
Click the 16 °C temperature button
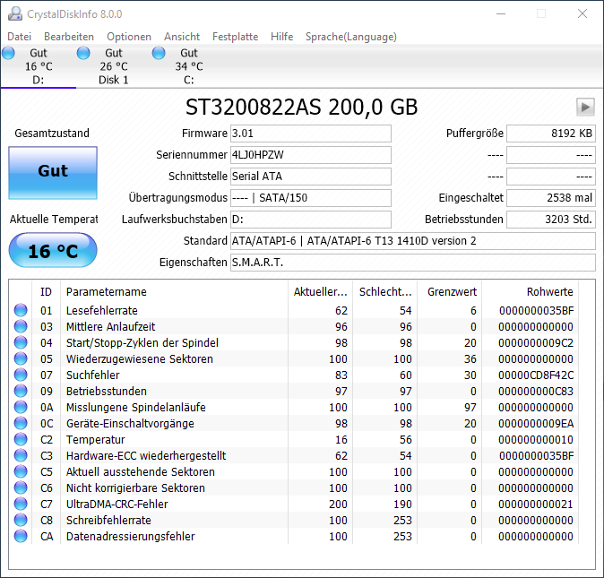(53, 250)
